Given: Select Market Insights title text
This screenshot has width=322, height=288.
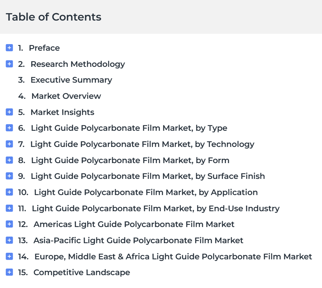Looking at the screenshot, I should 62,112.
